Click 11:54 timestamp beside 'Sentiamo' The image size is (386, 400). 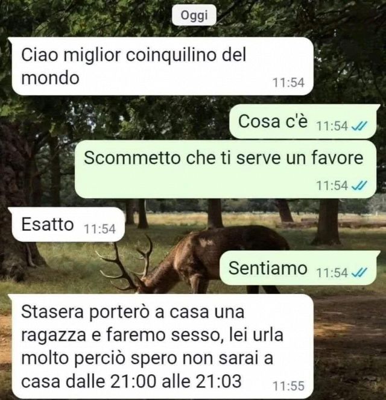(332, 273)
